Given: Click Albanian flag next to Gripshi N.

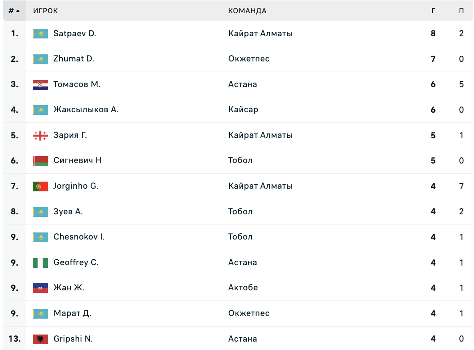Looking at the screenshot, I should pos(40,339).
